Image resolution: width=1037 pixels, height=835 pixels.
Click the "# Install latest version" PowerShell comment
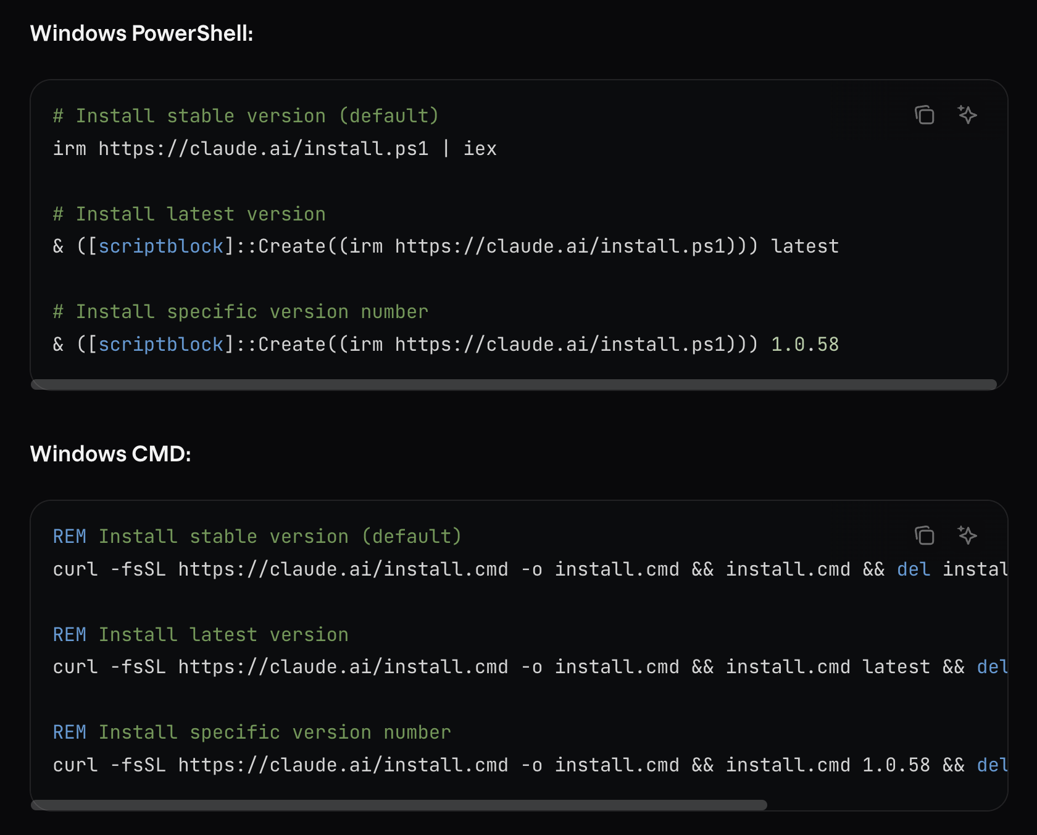pos(189,214)
